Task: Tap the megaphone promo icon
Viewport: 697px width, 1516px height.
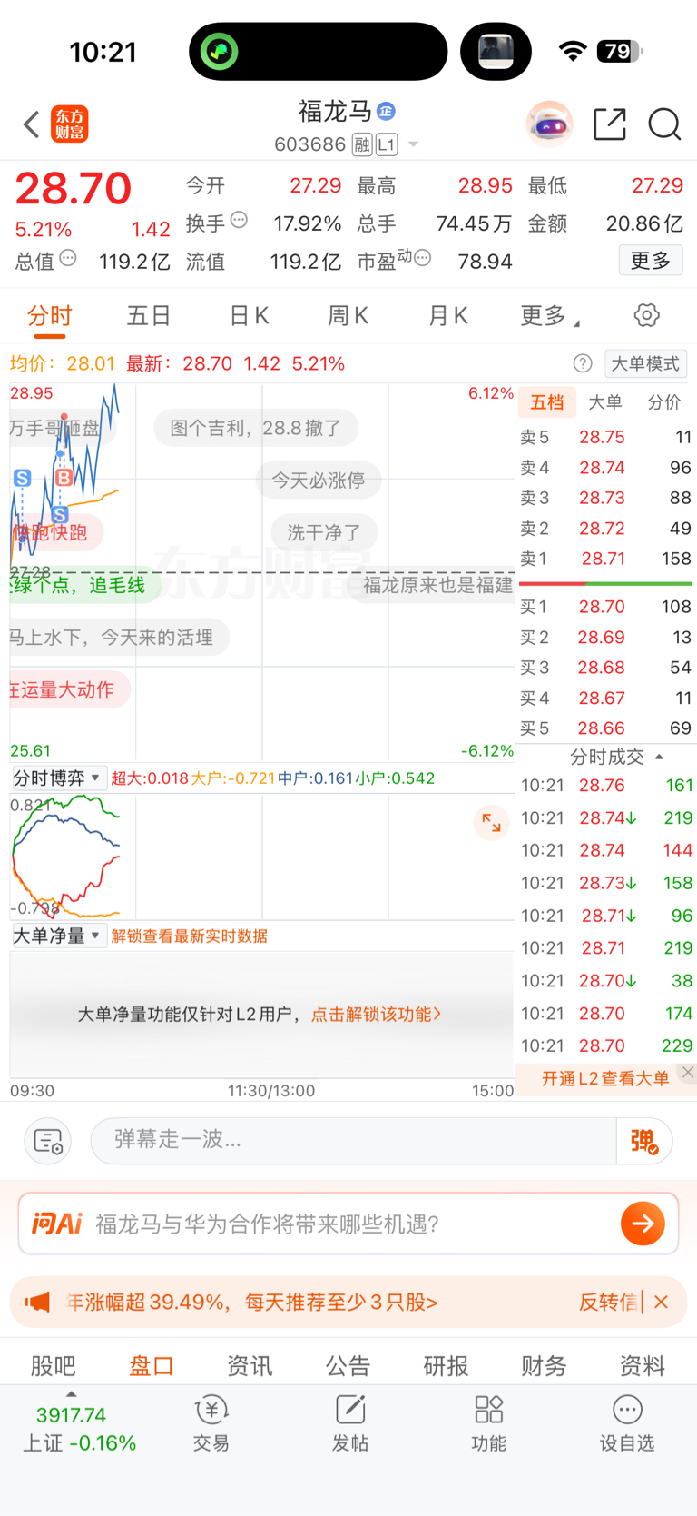Action: coord(37,1303)
